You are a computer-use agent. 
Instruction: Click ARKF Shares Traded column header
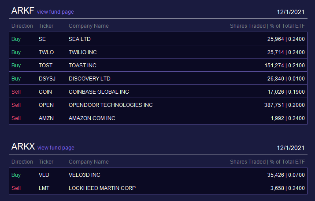pos(248,26)
